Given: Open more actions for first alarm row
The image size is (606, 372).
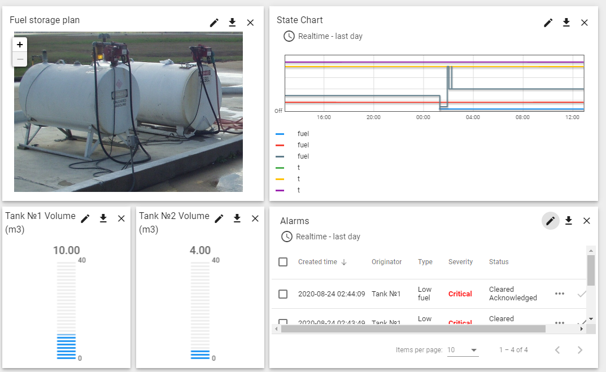Looking at the screenshot, I should coord(560,294).
